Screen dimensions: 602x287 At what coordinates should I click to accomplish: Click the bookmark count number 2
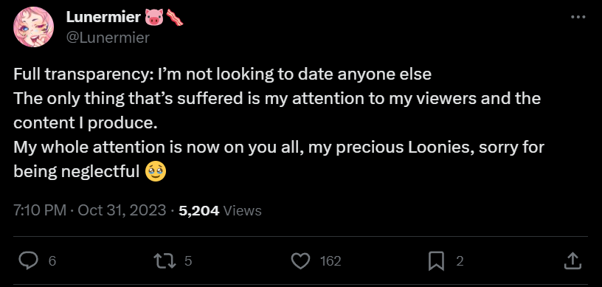click(x=460, y=261)
